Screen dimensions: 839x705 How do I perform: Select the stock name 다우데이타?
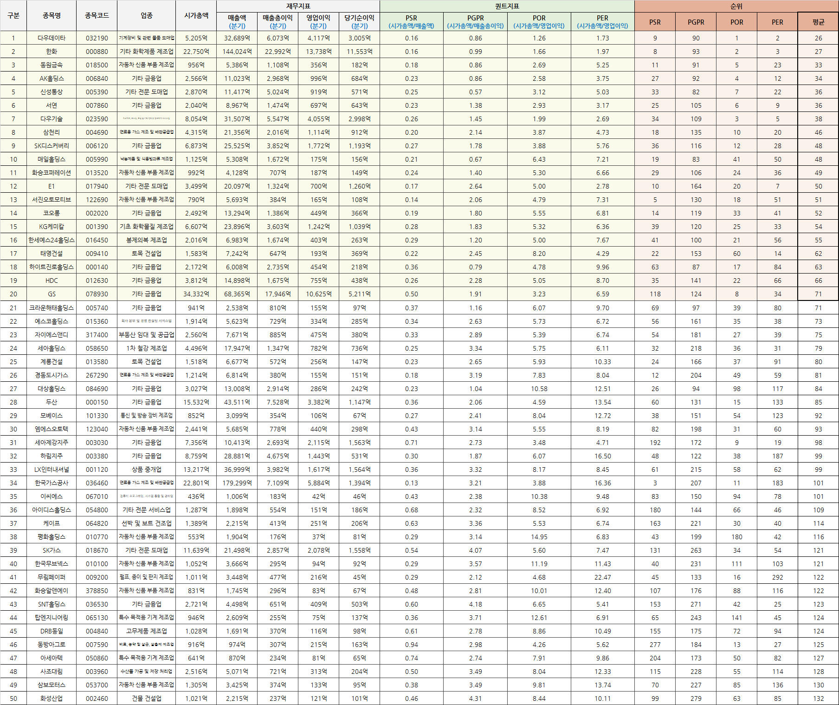tap(52, 38)
